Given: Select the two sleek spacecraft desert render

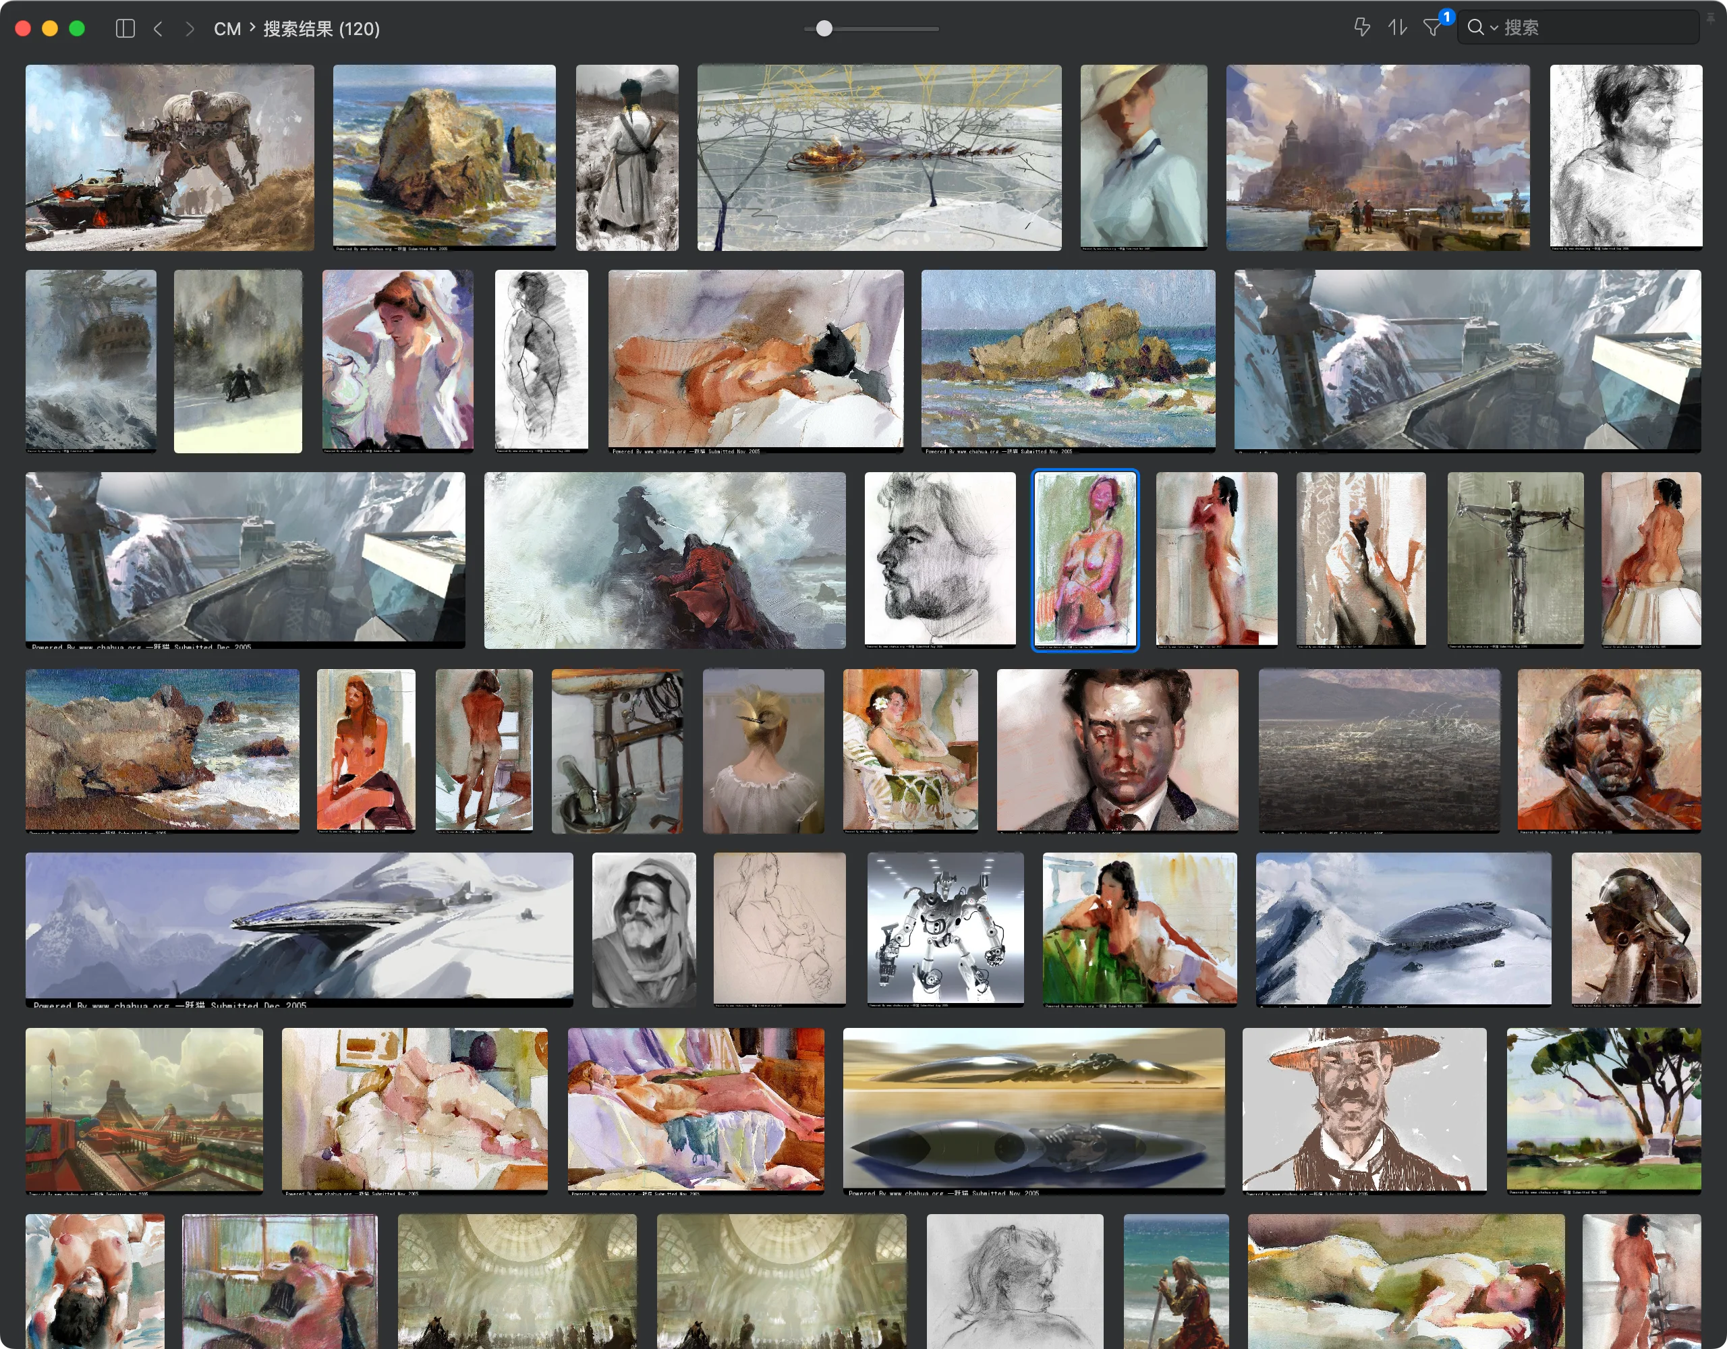Looking at the screenshot, I should pyautogui.click(x=1034, y=1110).
